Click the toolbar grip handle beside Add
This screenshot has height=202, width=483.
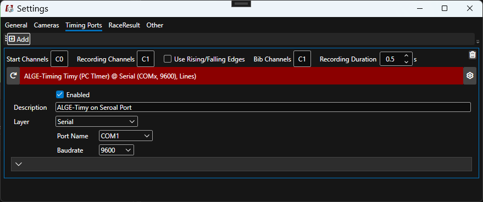pos(5,39)
